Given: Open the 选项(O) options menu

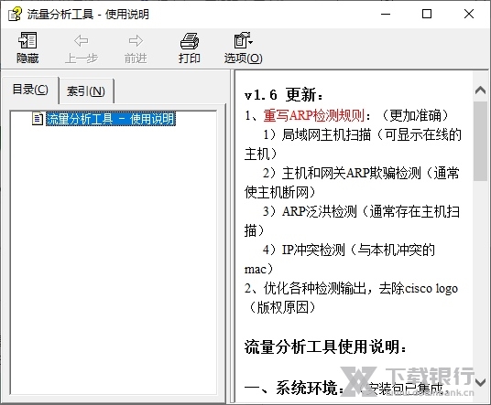Looking at the screenshot, I should [244, 48].
